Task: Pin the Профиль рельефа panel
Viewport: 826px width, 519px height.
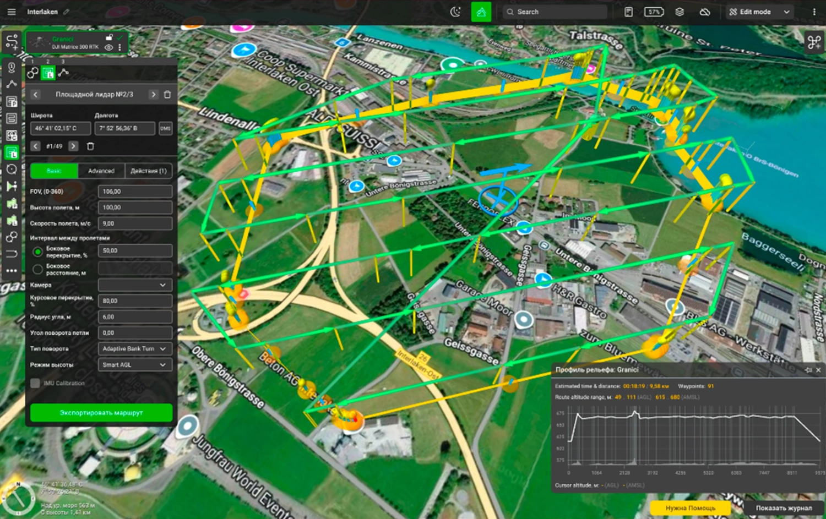Action: coord(808,370)
